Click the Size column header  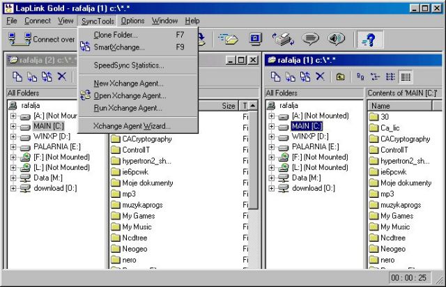click(x=217, y=106)
